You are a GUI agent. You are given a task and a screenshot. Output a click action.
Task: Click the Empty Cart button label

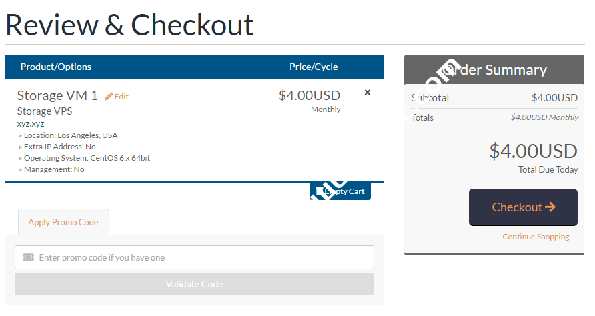tap(346, 191)
